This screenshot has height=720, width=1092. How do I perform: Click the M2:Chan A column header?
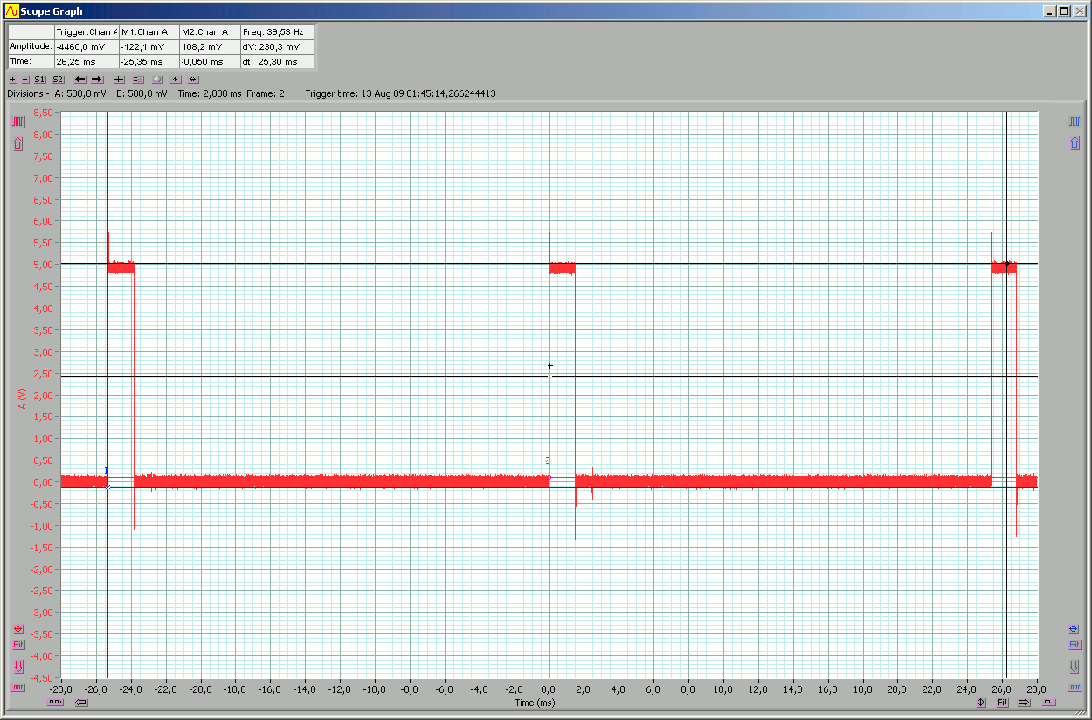209,31
